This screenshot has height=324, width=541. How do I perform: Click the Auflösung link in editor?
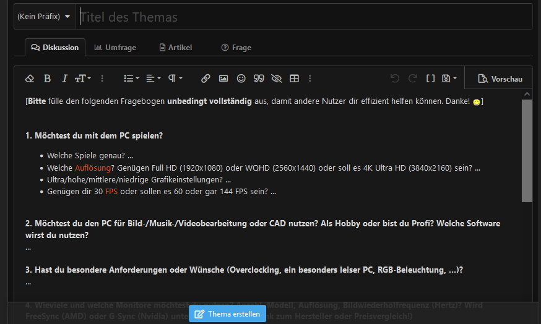[93, 168]
